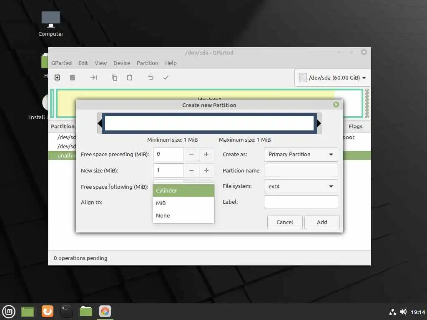Click the Delete partition trash icon

coord(72,77)
